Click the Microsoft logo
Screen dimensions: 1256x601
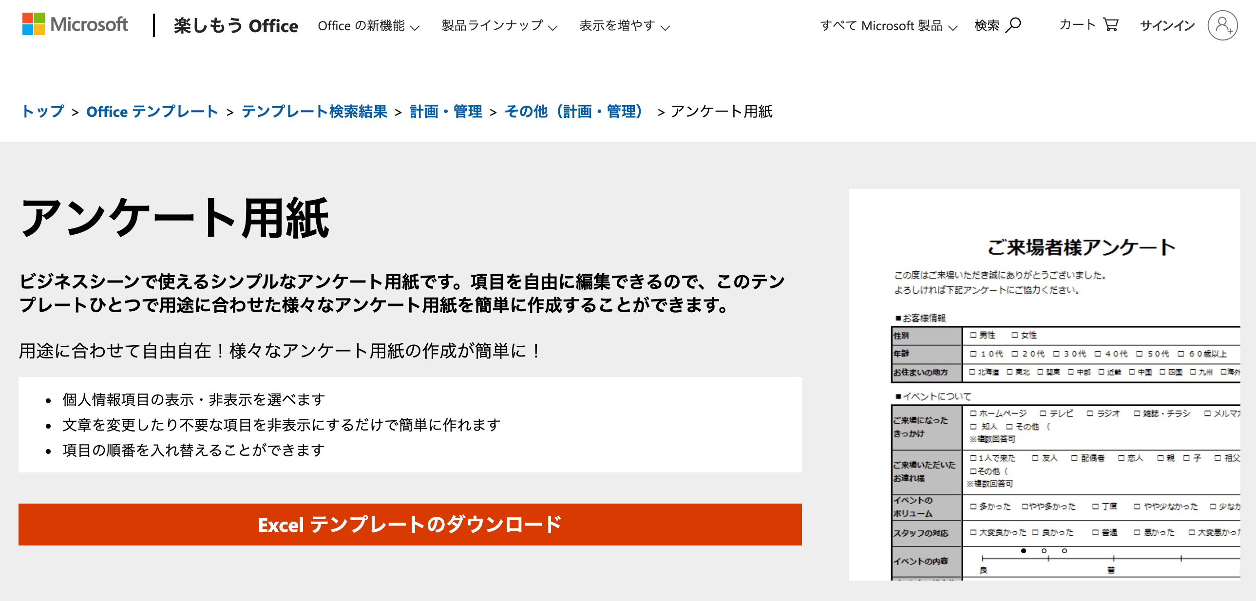tap(75, 24)
